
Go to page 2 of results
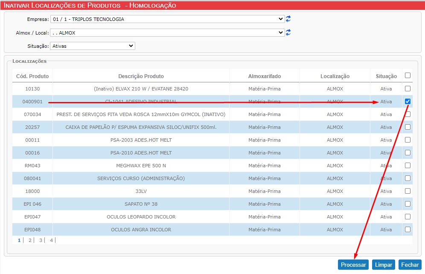30,240
